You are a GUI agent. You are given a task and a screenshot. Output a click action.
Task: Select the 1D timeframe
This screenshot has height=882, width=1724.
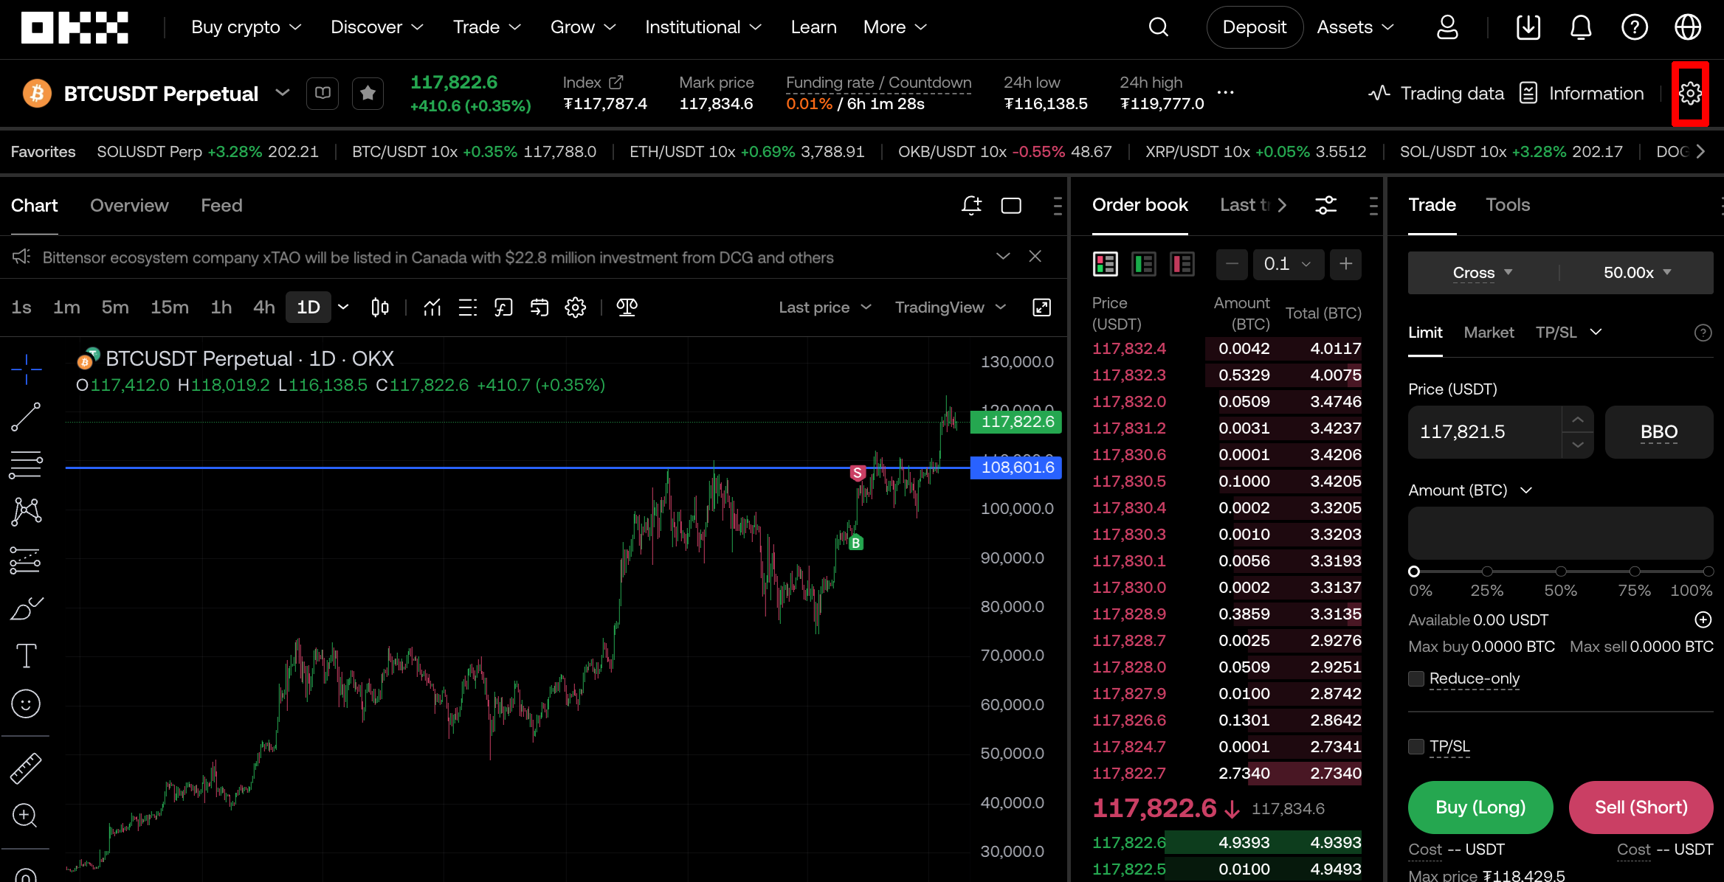tap(308, 308)
